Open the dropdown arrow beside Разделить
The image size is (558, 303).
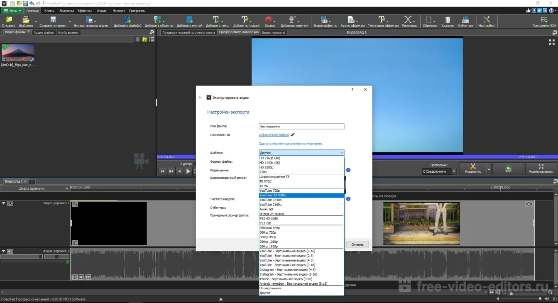489,169
